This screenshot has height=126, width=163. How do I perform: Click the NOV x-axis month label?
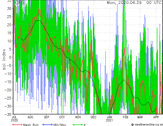coord(78,117)
